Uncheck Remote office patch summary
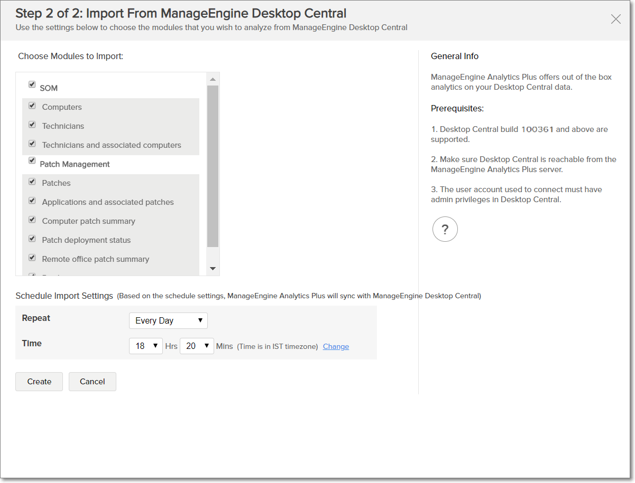Image resolution: width=635 pixels, height=483 pixels. point(32,258)
